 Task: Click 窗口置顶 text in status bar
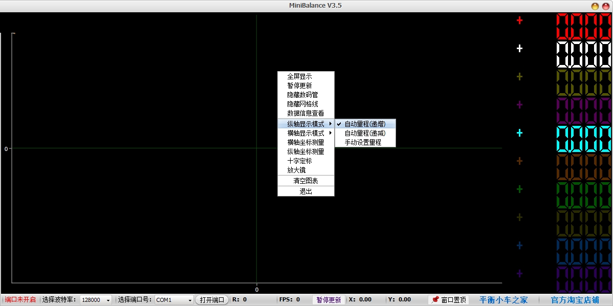(x=453, y=300)
